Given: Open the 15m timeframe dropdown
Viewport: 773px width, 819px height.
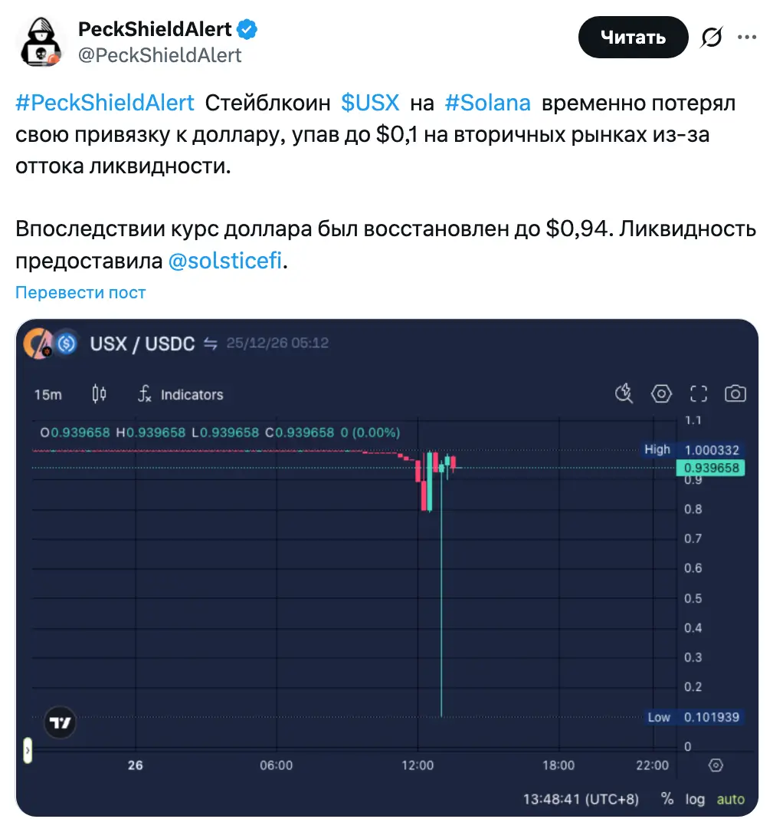Looking at the screenshot, I should point(48,394).
